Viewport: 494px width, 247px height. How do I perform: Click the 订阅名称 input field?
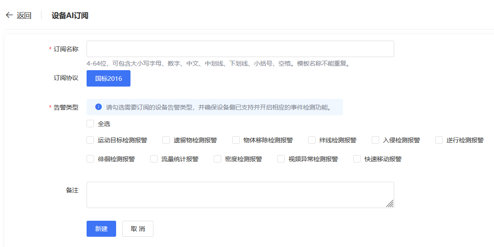point(240,49)
